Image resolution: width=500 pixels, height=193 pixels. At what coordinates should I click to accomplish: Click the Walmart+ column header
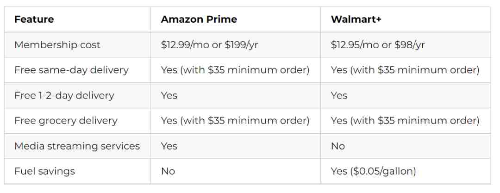[x=356, y=19]
